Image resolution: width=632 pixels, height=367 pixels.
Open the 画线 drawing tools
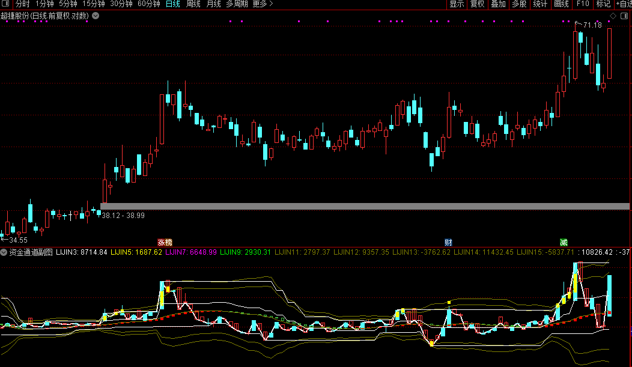(x=561, y=4)
